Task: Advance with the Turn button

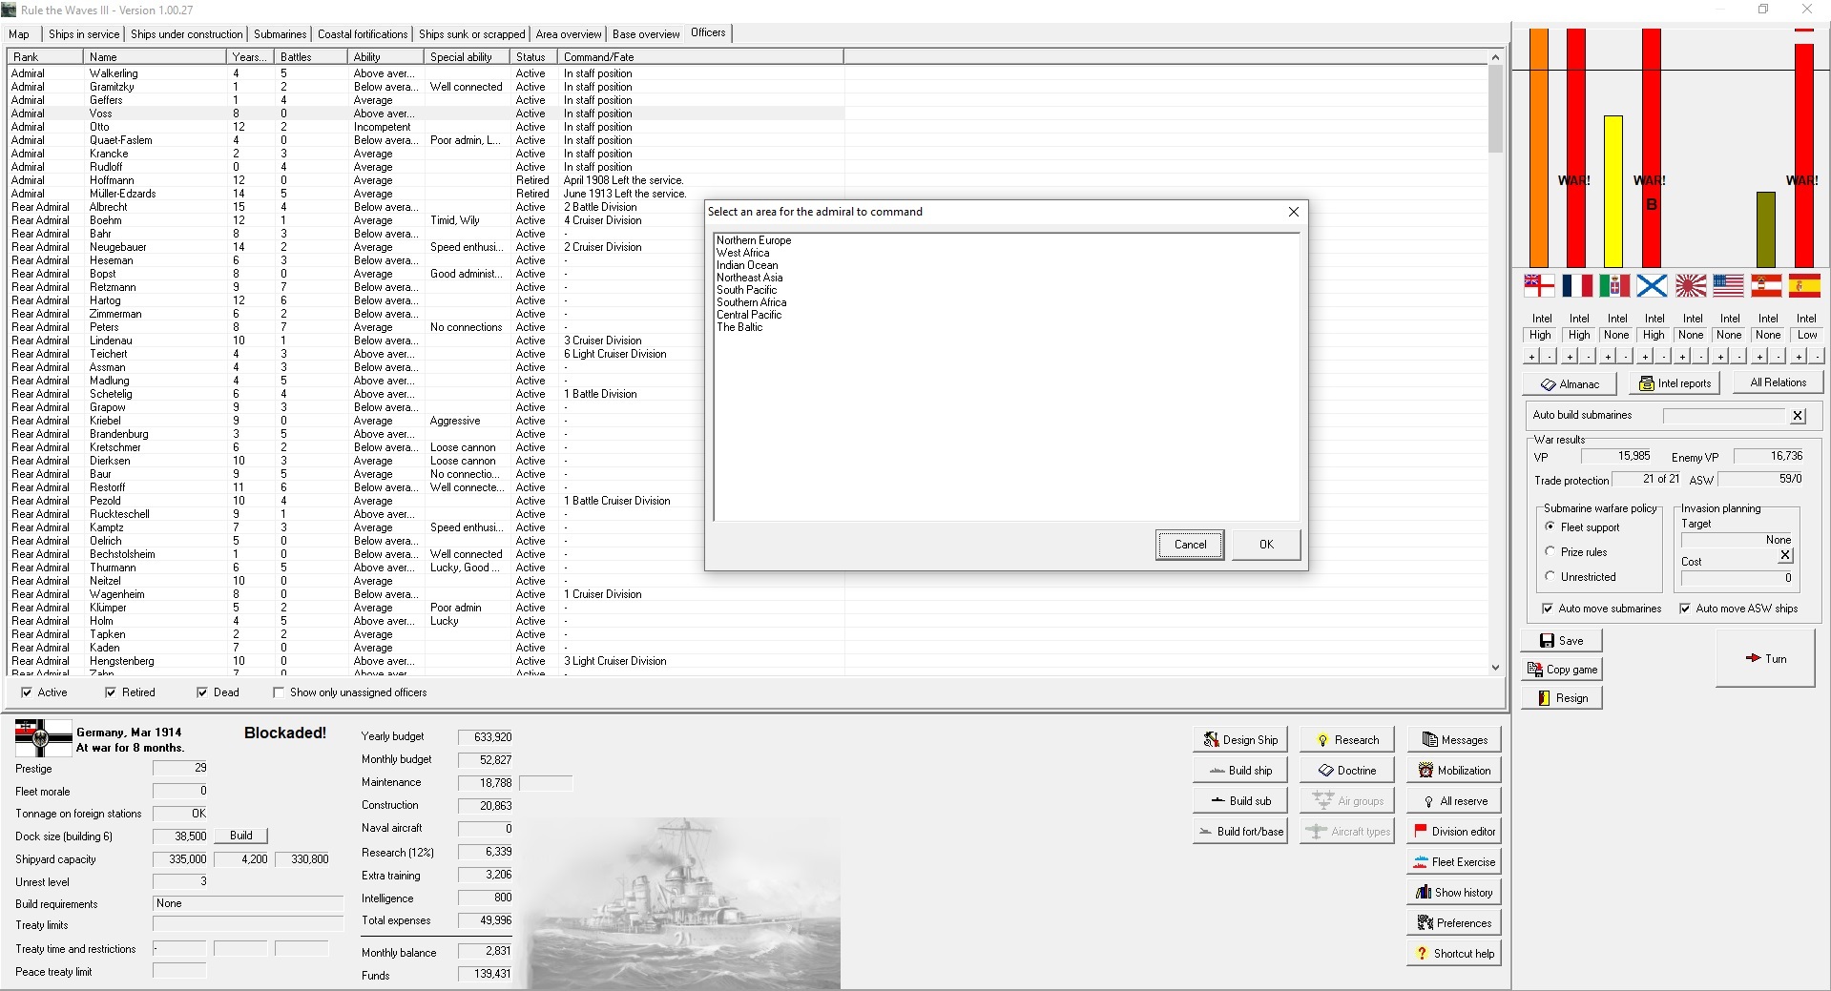Action: (1764, 659)
